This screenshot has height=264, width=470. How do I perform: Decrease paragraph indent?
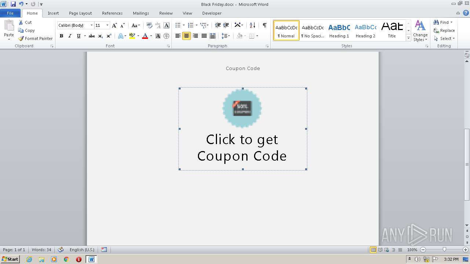(218, 25)
